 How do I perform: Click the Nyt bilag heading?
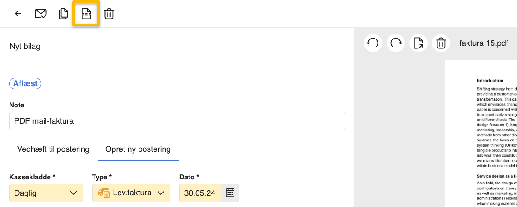pyautogui.click(x=25, y=46)
